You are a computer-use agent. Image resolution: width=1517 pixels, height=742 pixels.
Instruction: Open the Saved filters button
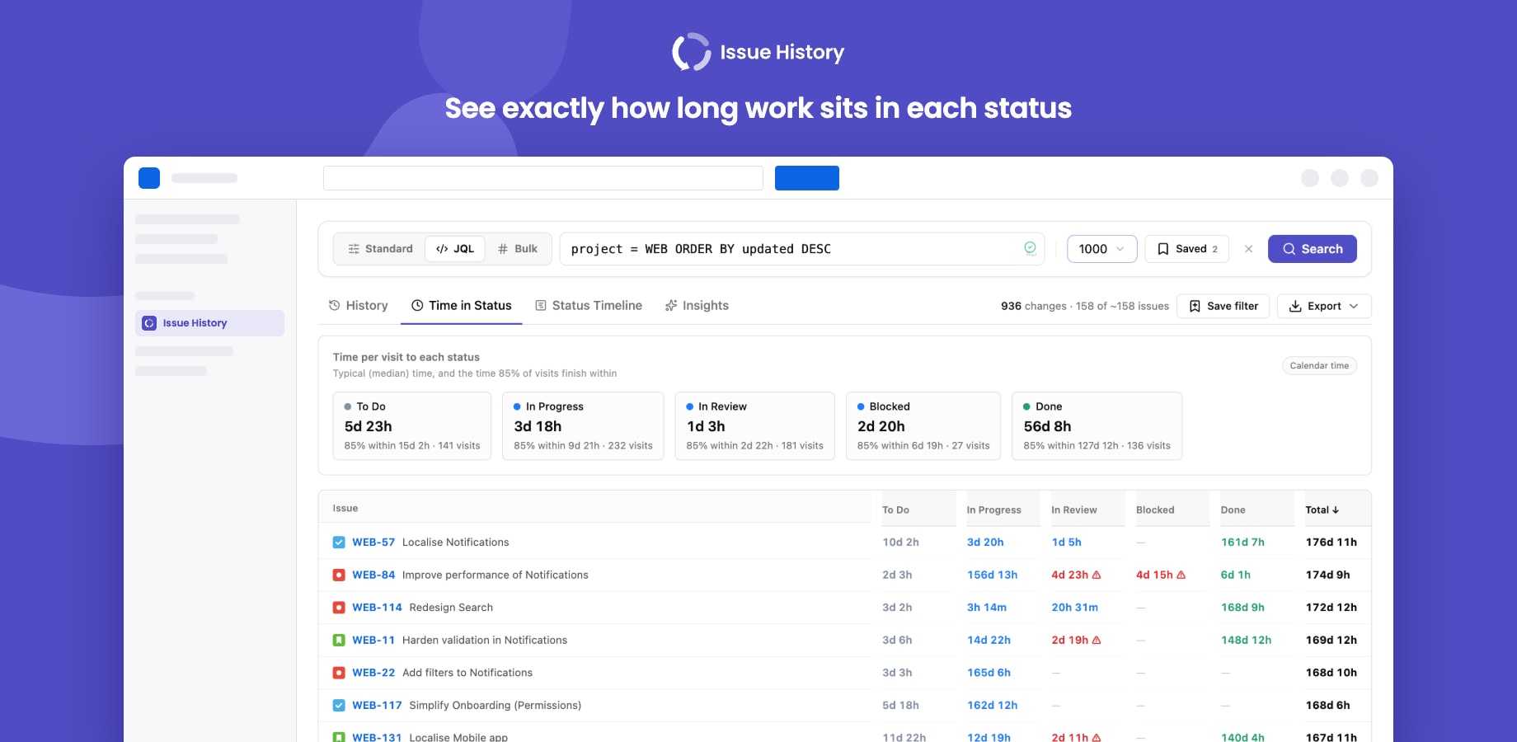click(1186, 249)
